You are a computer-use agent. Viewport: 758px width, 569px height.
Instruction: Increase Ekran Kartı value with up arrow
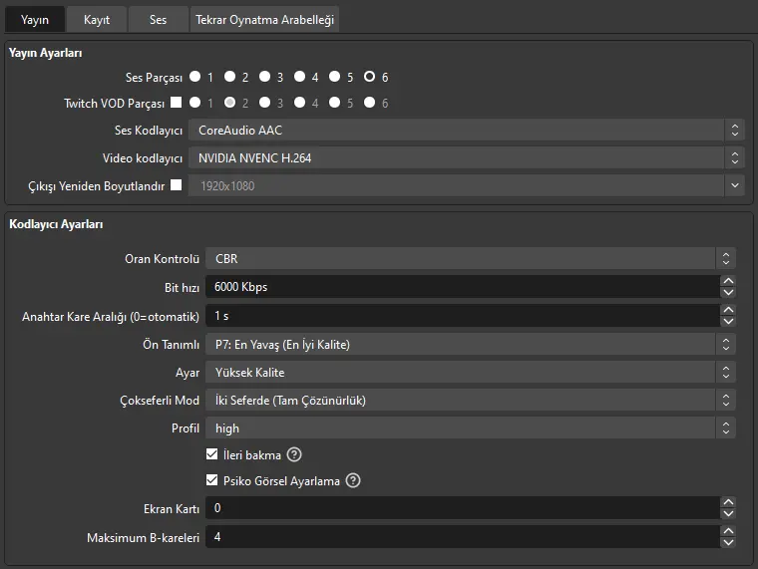tap(728, 502)
